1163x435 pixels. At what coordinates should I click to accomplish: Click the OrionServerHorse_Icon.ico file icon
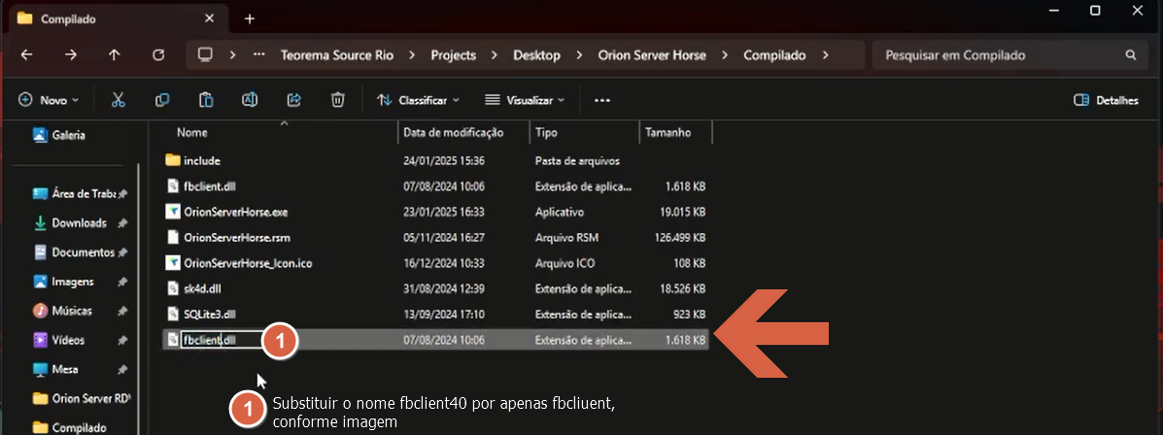click(x=173, y=263)
